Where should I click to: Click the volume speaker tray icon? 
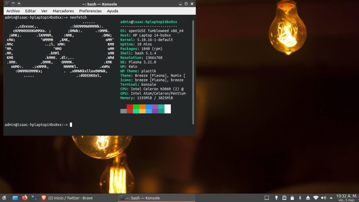click(323, 198)
